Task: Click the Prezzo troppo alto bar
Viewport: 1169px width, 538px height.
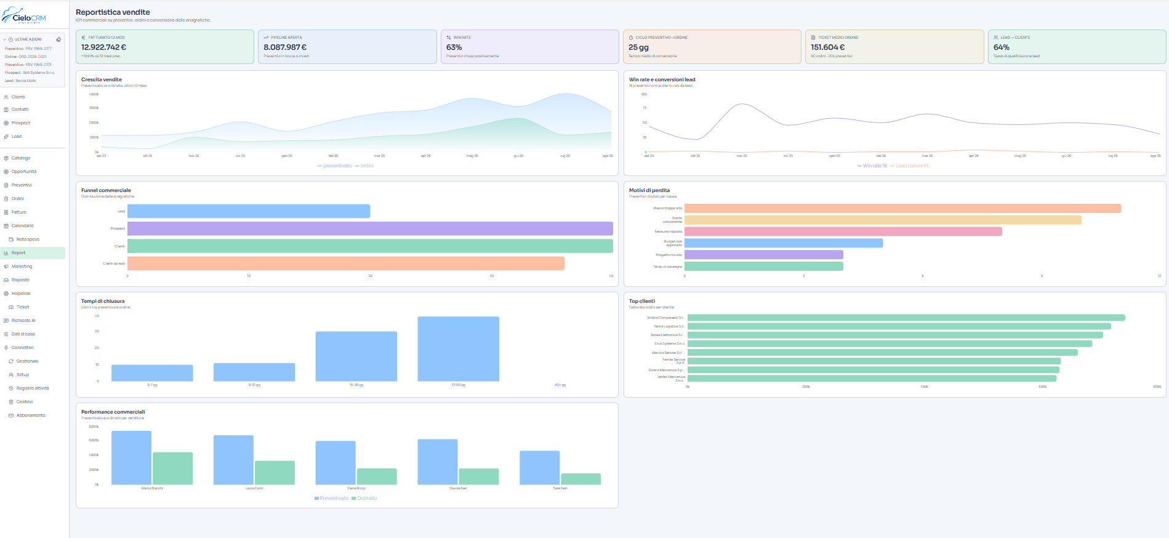Action: coord(902,209)
